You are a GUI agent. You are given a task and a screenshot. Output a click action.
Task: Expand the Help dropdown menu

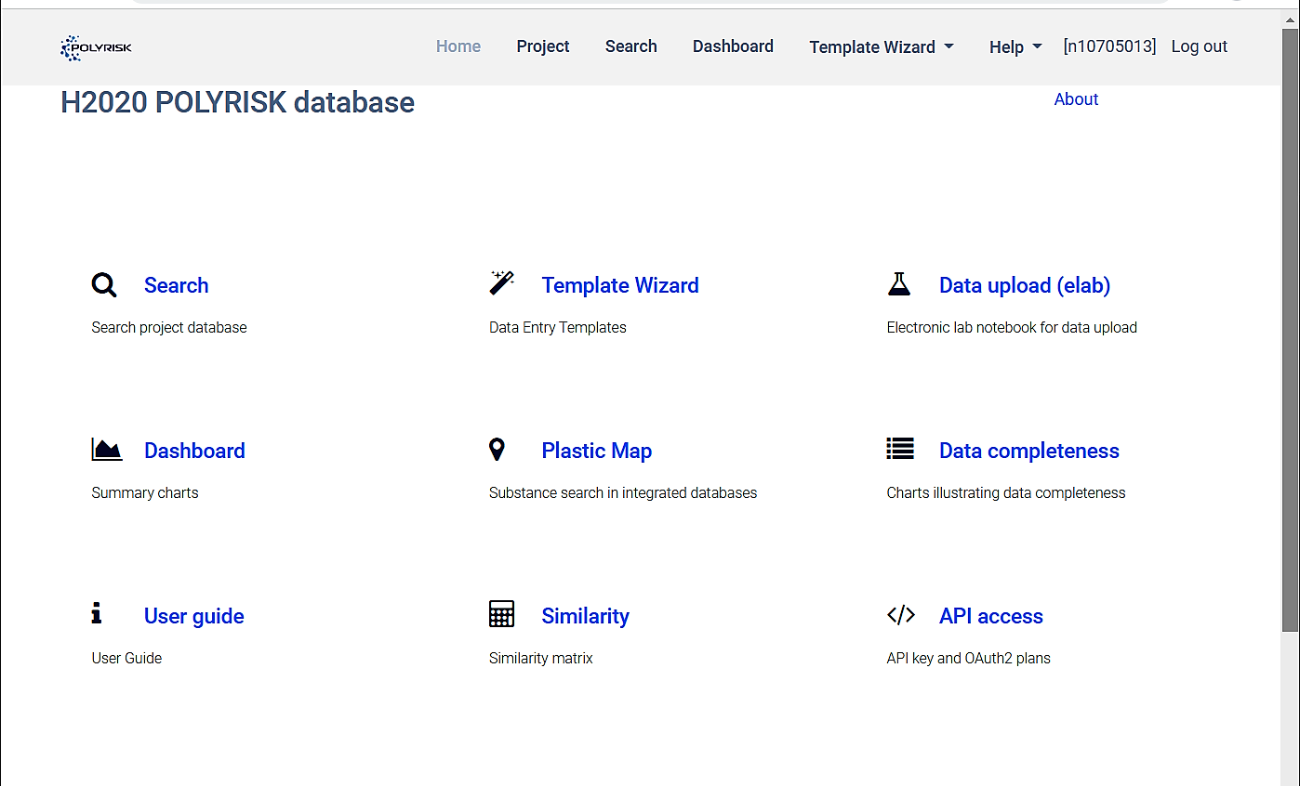(1015, 47)
